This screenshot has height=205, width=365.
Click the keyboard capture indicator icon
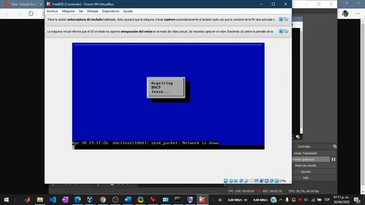click(276, 181)
